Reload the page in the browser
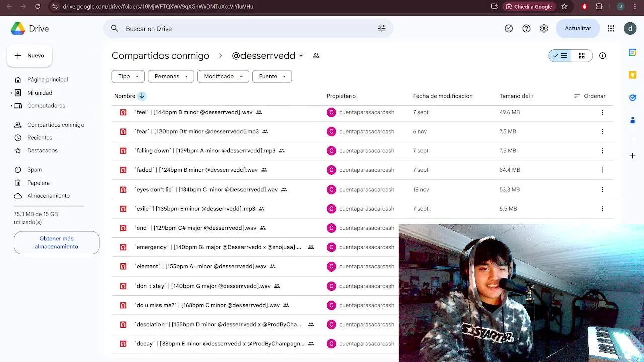 tap(38, 7)
